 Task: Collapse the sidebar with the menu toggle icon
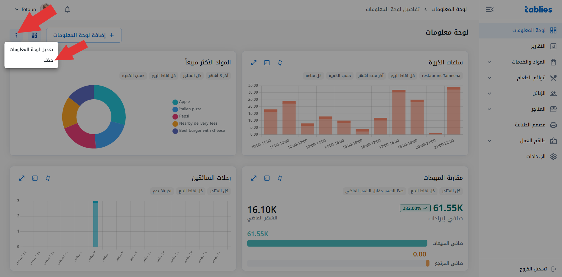pos(490,10)
